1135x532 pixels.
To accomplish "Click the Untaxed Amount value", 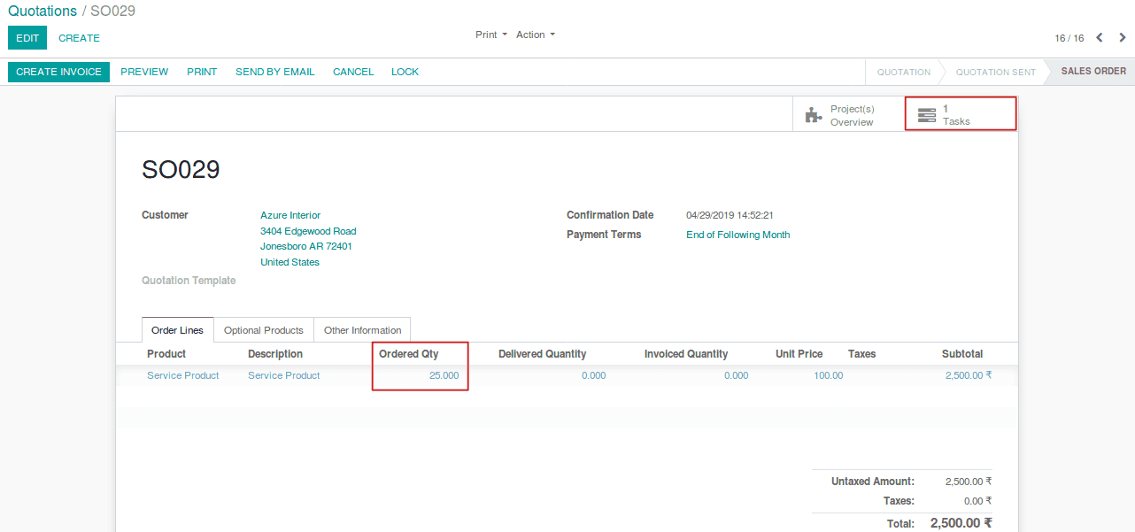I will pyautogui.click(x=969, y=482).
